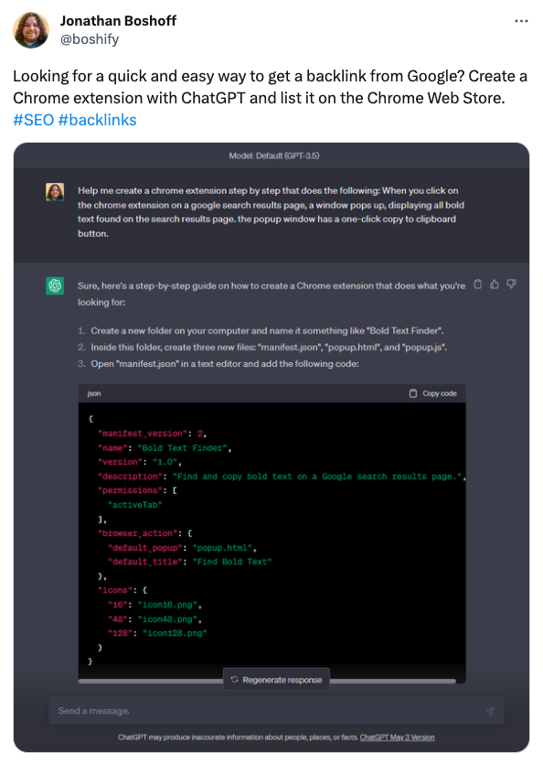
Task: Click the Copy code button in the json block
Action: pyautogui.click(x=433, y=393)
